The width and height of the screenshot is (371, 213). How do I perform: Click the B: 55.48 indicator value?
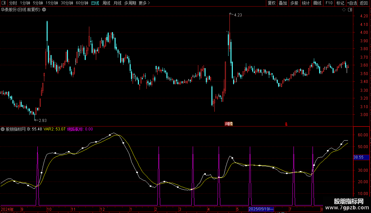pyautogui.click(x=34, y=129)
